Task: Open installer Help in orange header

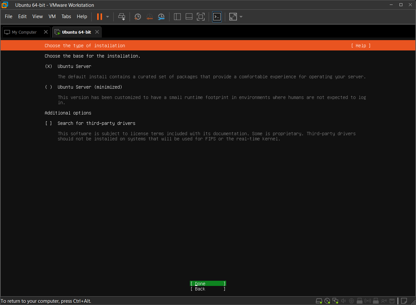Action: pos(361,46)
